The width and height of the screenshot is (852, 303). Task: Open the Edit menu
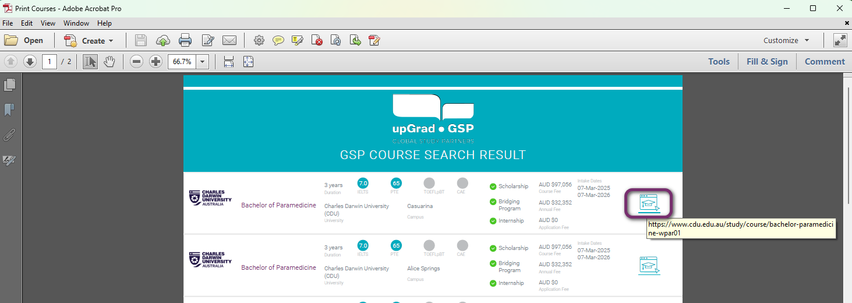27,23
